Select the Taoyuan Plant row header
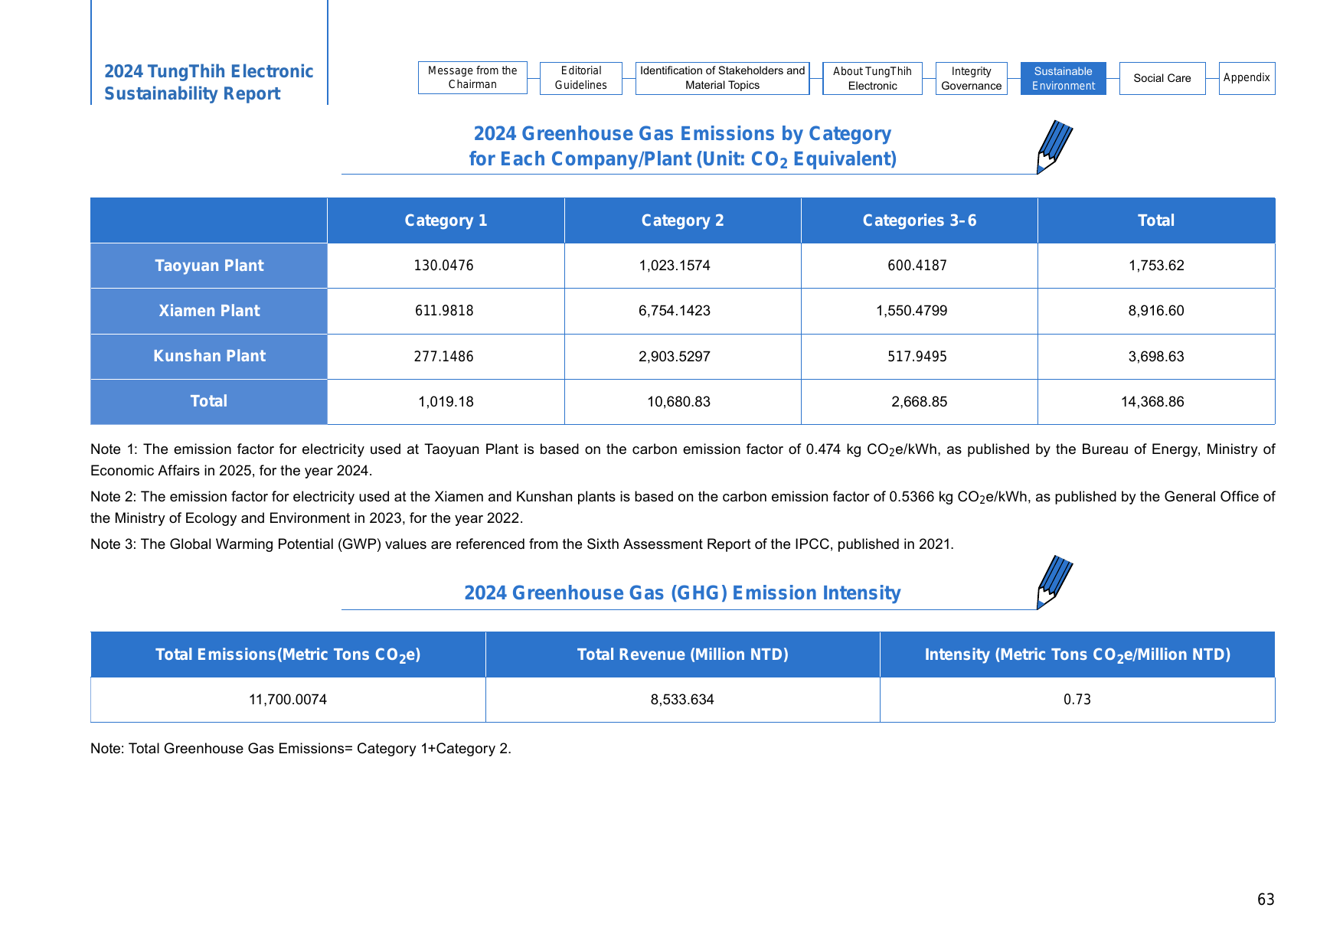This screenshot has width=1343, height=950. 209,266
